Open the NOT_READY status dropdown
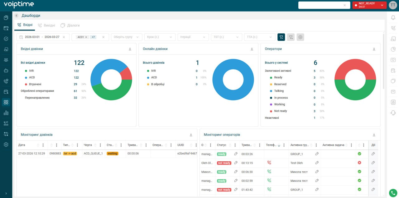 point(382,5)
